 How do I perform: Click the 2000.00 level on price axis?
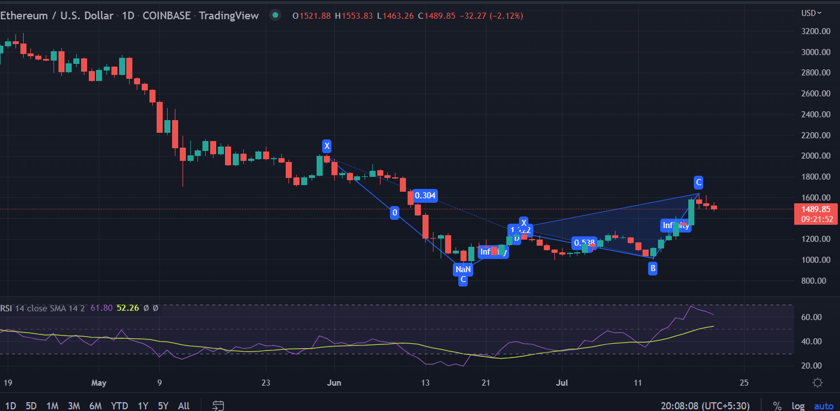815,156
